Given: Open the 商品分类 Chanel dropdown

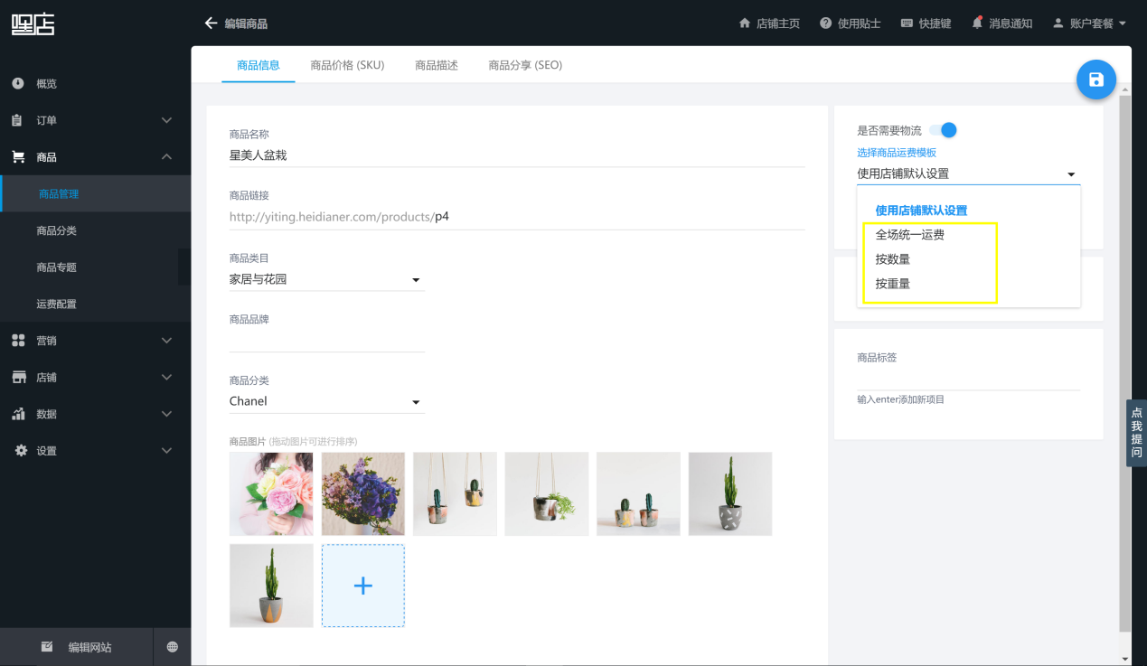Looking at the screenshot, I should pos(326,401).
